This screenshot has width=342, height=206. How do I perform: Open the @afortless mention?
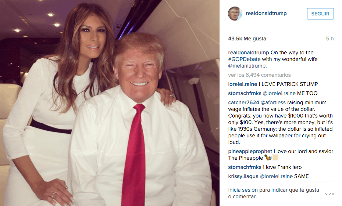pos(273,102)
